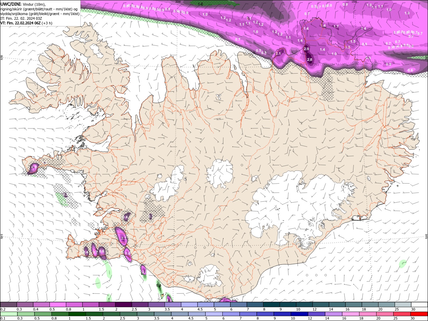The image size is (428, 321).
Task: Click the 1.7 value in the northeast
Action: (x=336, y=26)
